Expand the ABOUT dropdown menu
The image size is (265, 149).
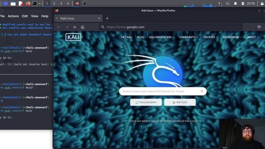click(x=253, y=37)
